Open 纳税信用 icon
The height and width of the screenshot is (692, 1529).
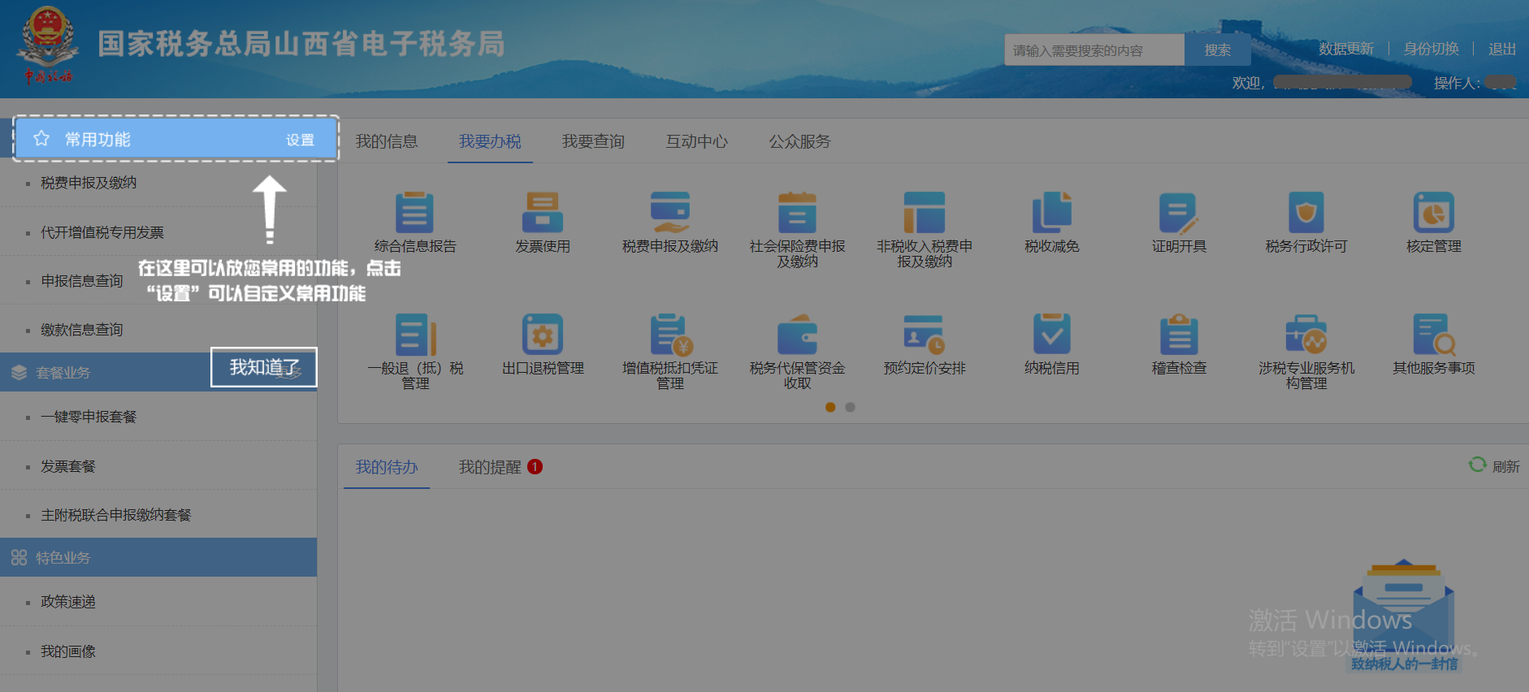(x=1052, y=335)
